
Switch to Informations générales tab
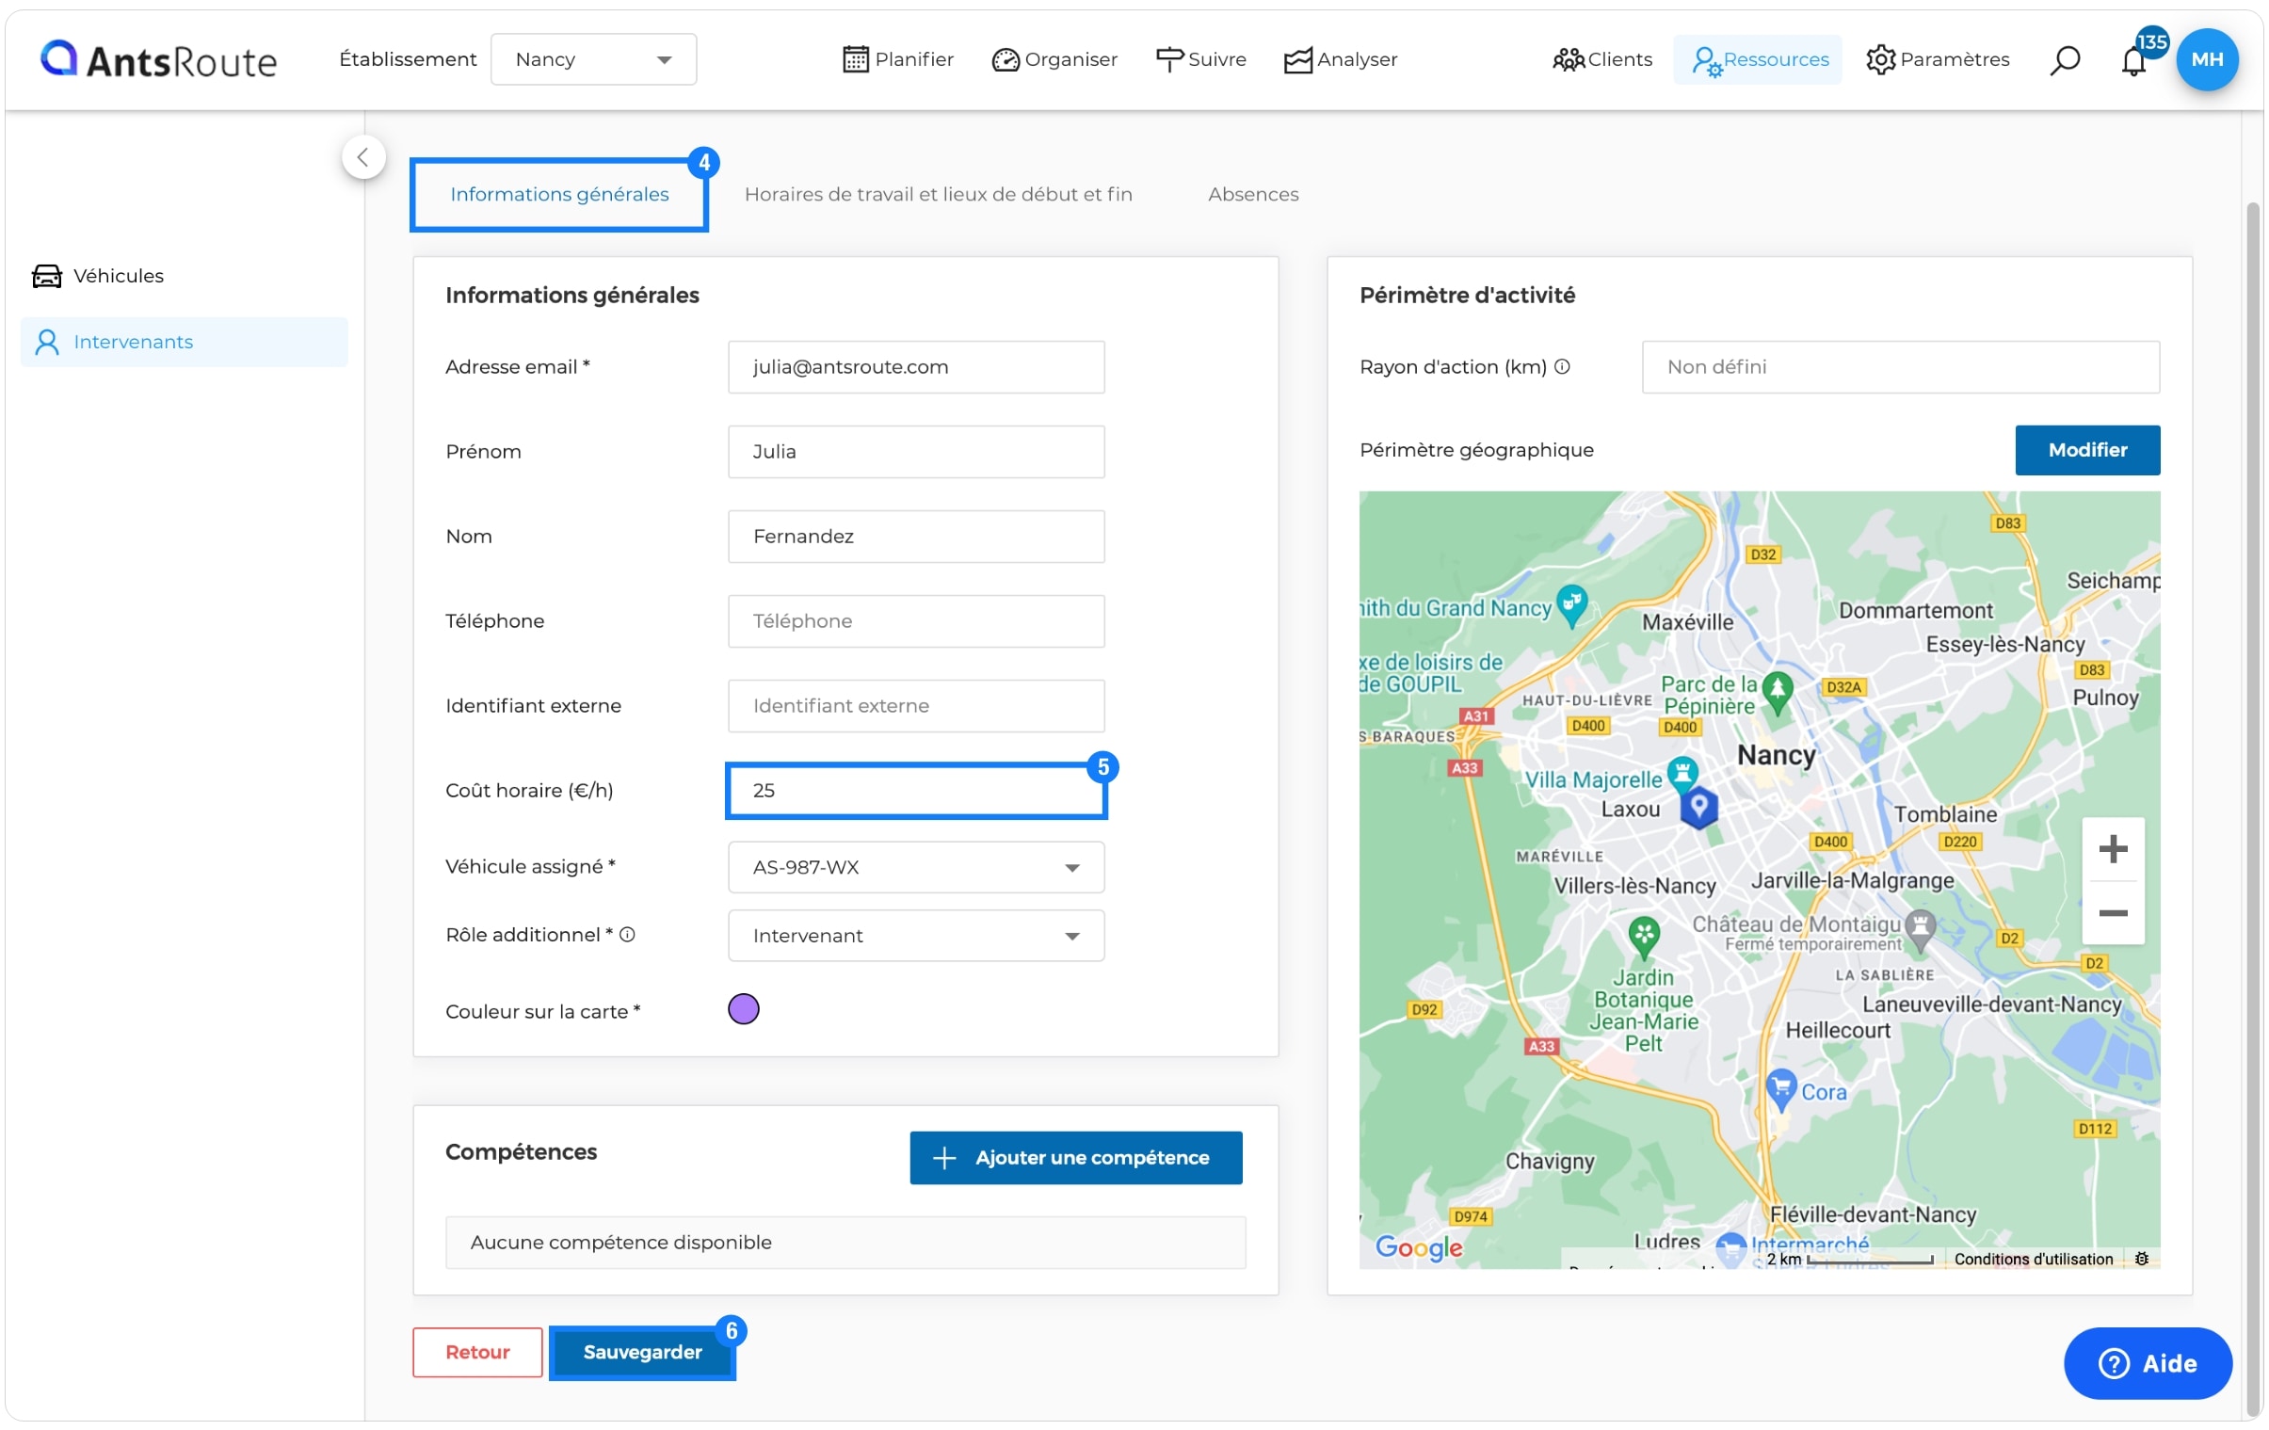point(559,194)
